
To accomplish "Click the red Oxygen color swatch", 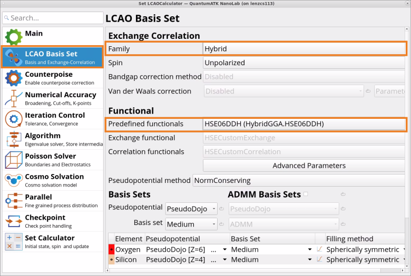I will pos(111,249).
